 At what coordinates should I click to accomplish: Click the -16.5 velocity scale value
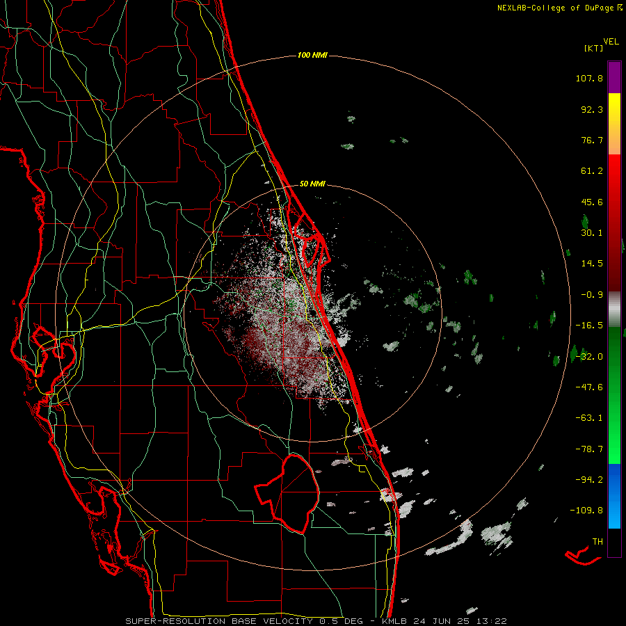click(x=589, y=326)
